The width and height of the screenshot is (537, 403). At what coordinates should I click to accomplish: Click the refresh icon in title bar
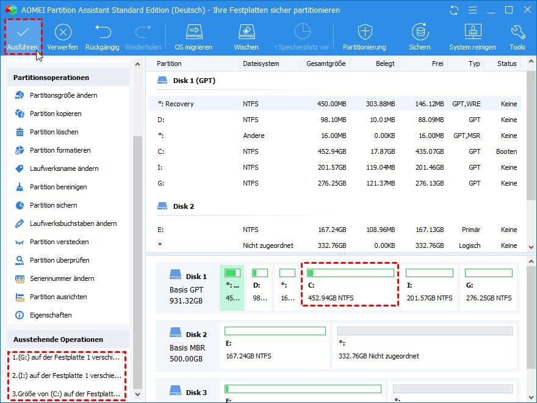(x=454, y=10)
